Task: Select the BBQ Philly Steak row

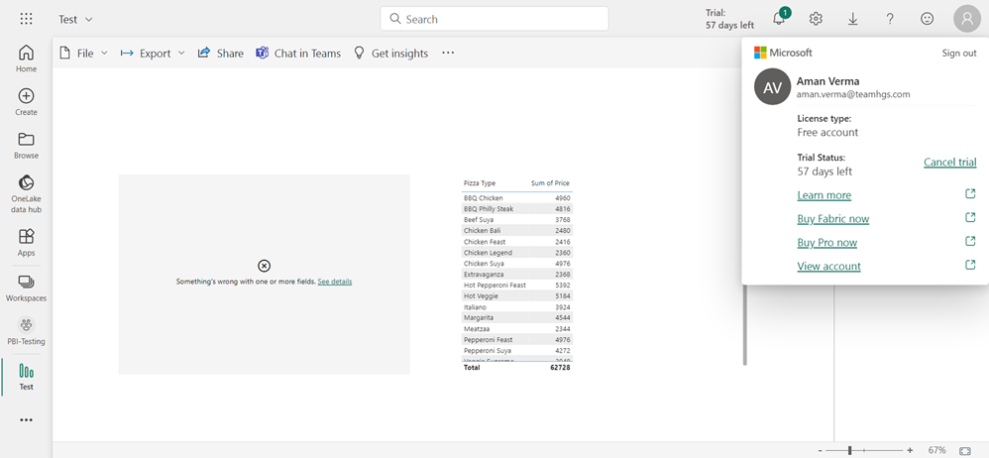Action: [x=517, y=209]
